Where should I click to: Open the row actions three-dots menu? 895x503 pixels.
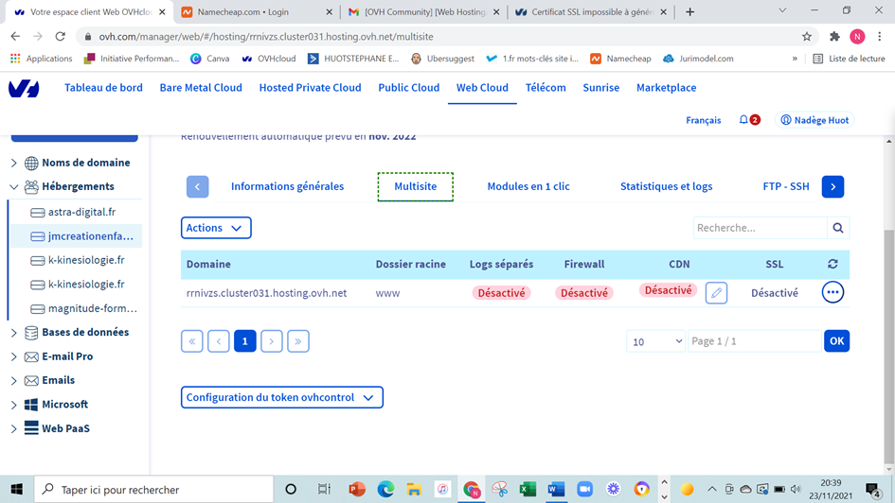pyautogui.click(x=832, y=293)
